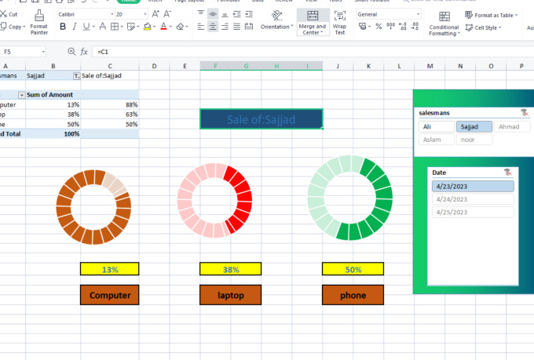
Task: Click inside the formula bar showing =C1
Action: [236, 51]
